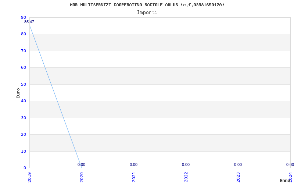Click the y-axis tick label 90
This screenshot has width=294, height=184.
(24, 17)
